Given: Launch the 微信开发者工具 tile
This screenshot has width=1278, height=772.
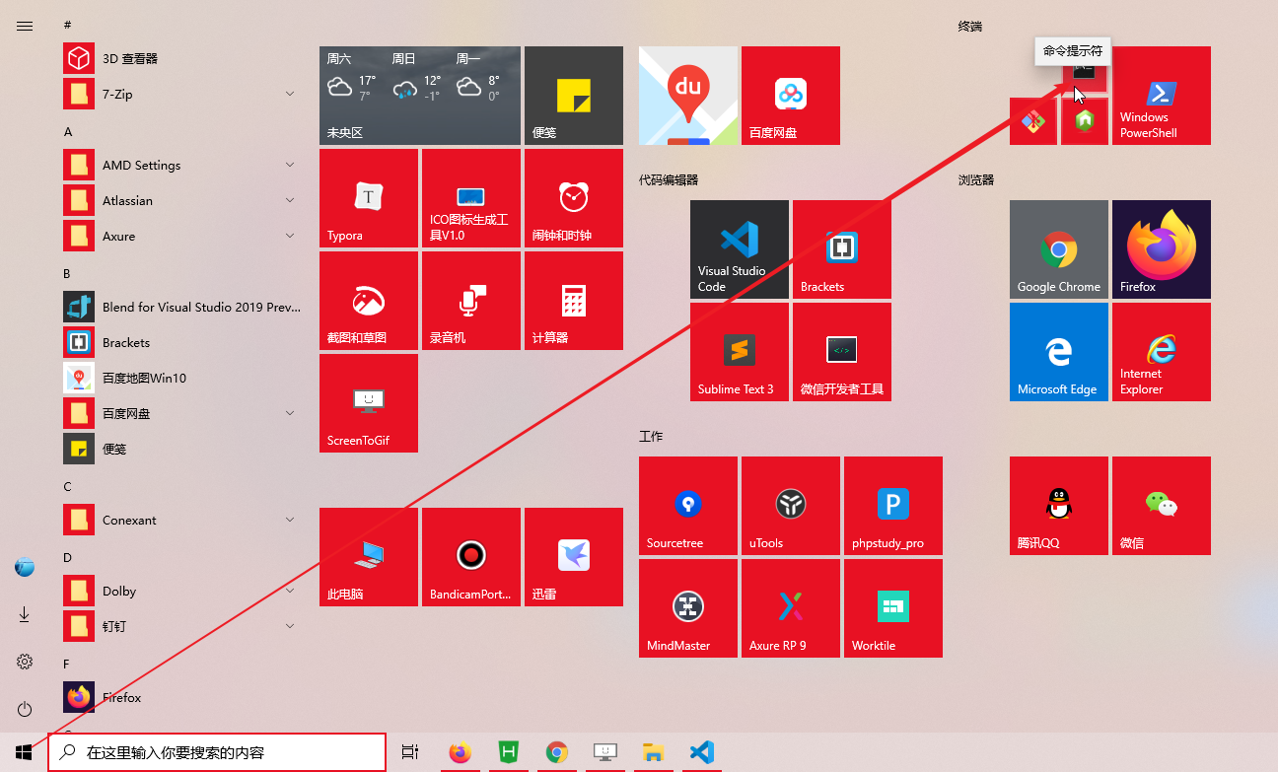Looking at the screenshot, I should click(842, 352).
